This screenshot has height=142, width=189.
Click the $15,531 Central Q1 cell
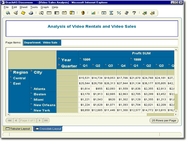click(84, 78)
